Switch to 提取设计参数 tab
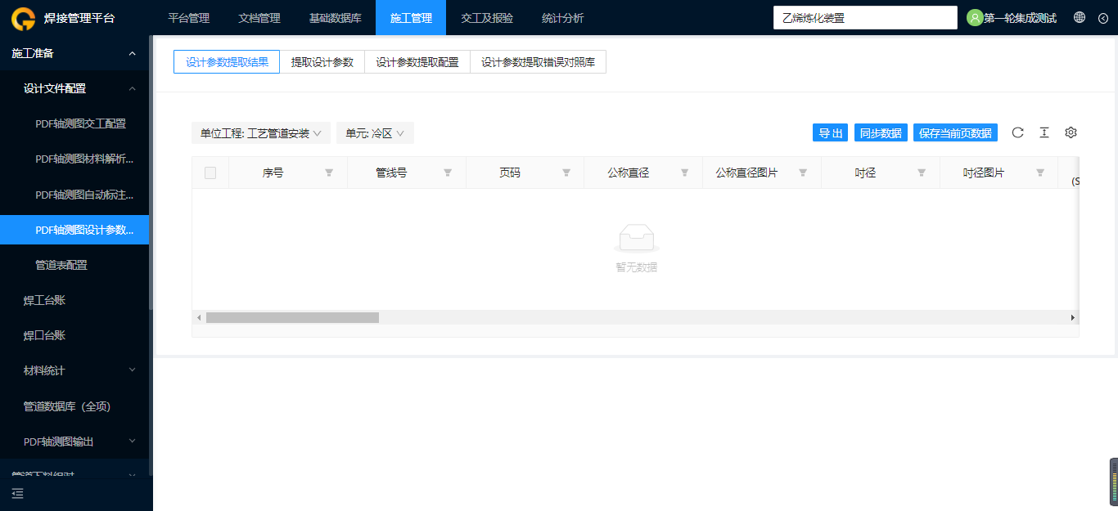 click(x=322, y=62)
